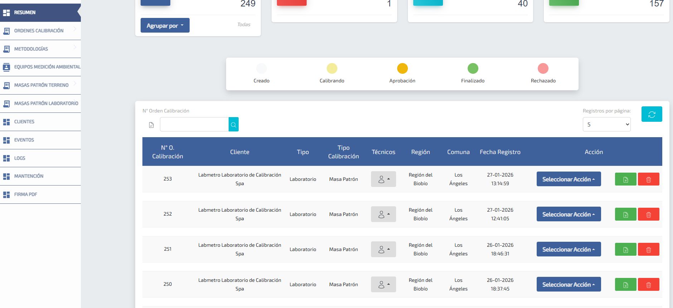Viewport: 673px width, 308px height.
Task: Go to Eventos in the sidebar
Action: tap(40, 140)
